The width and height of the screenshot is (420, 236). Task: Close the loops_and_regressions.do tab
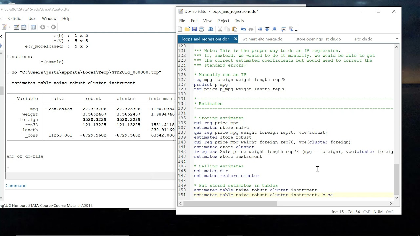[x=235, y=39]
